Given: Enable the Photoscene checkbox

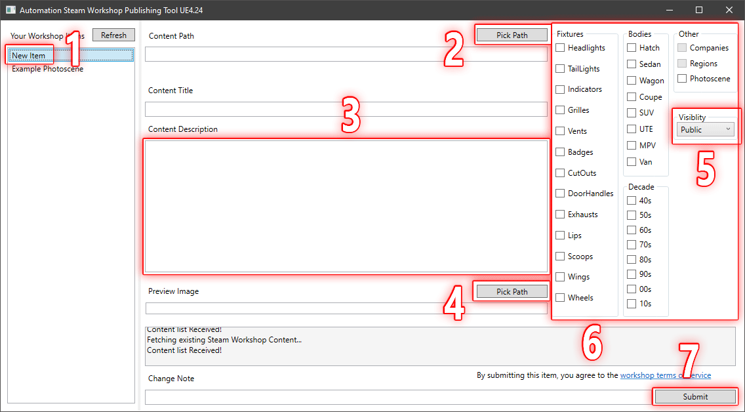Looking at the screenshot, I should point(682,79).
